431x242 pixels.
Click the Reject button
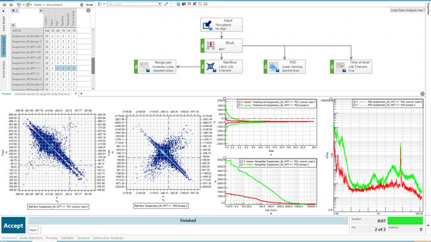tap(33, 230)
